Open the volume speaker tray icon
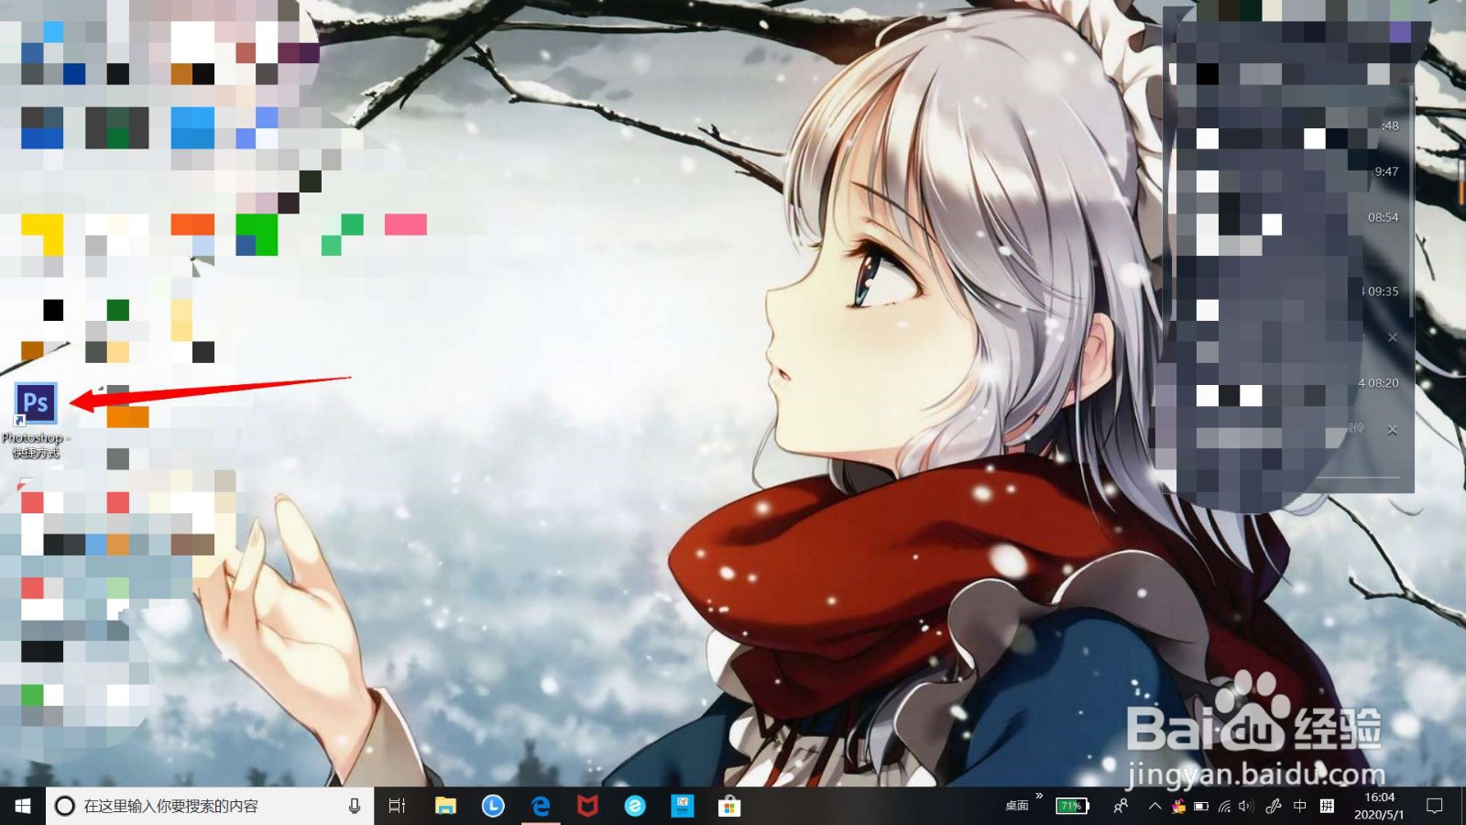The image size is (1466, 825). pyautogui.click(x=1246, y=806)
